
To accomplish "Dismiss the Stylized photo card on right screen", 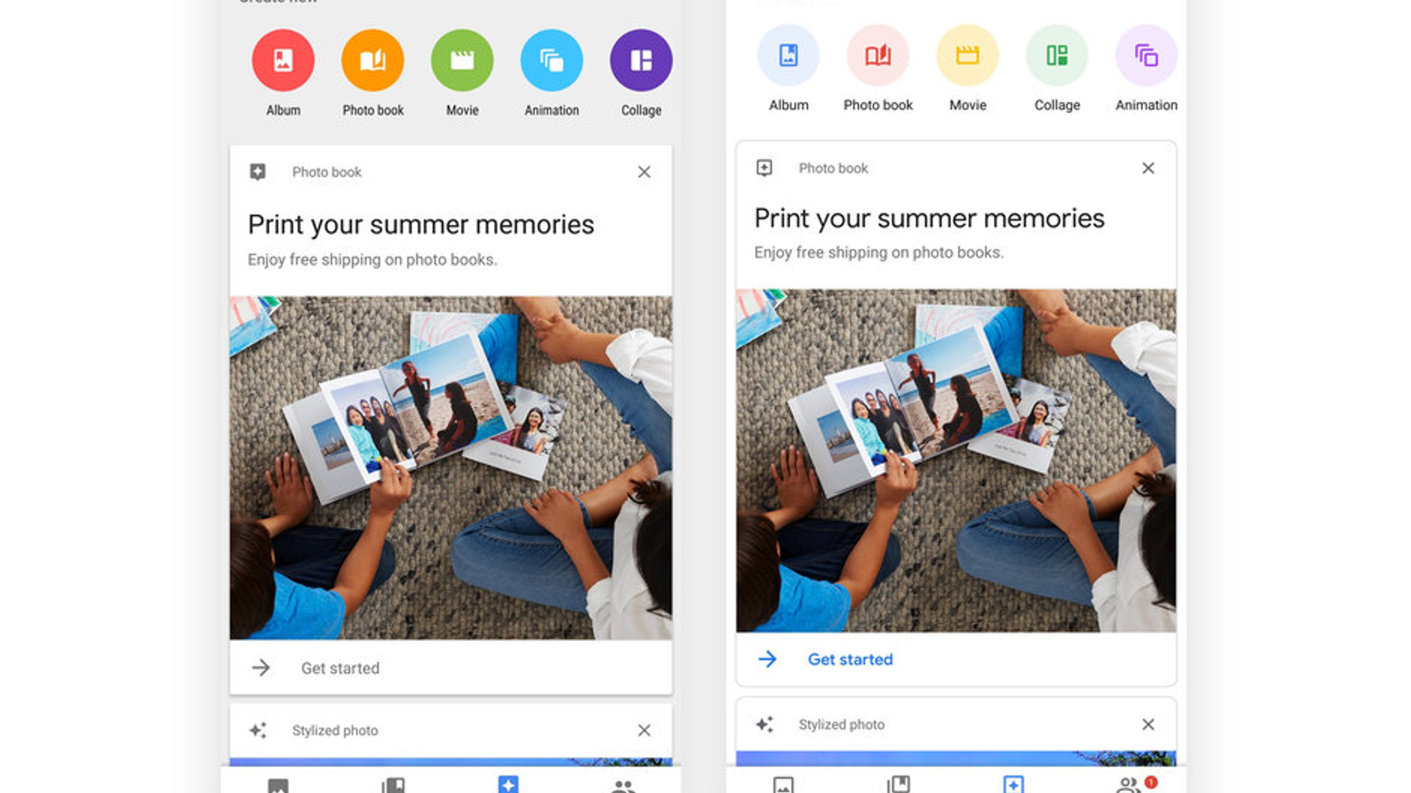I will pos(1148,724).
